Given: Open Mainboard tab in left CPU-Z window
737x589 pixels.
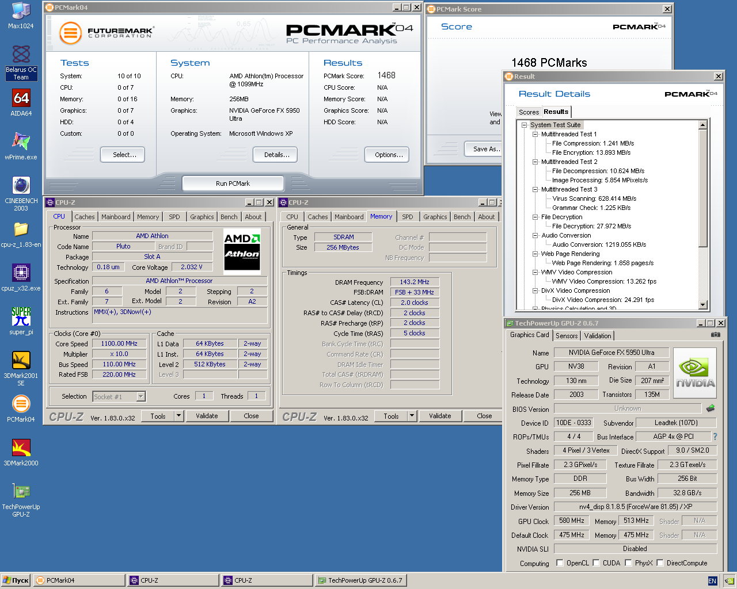Looking at the screenshot, I should (x=116, y=217).
